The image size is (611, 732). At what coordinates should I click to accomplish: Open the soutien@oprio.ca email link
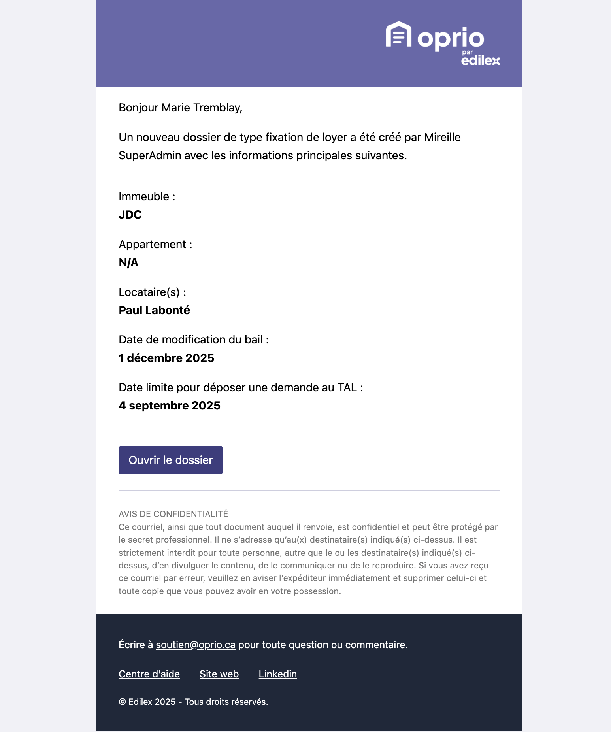[195, 645]
